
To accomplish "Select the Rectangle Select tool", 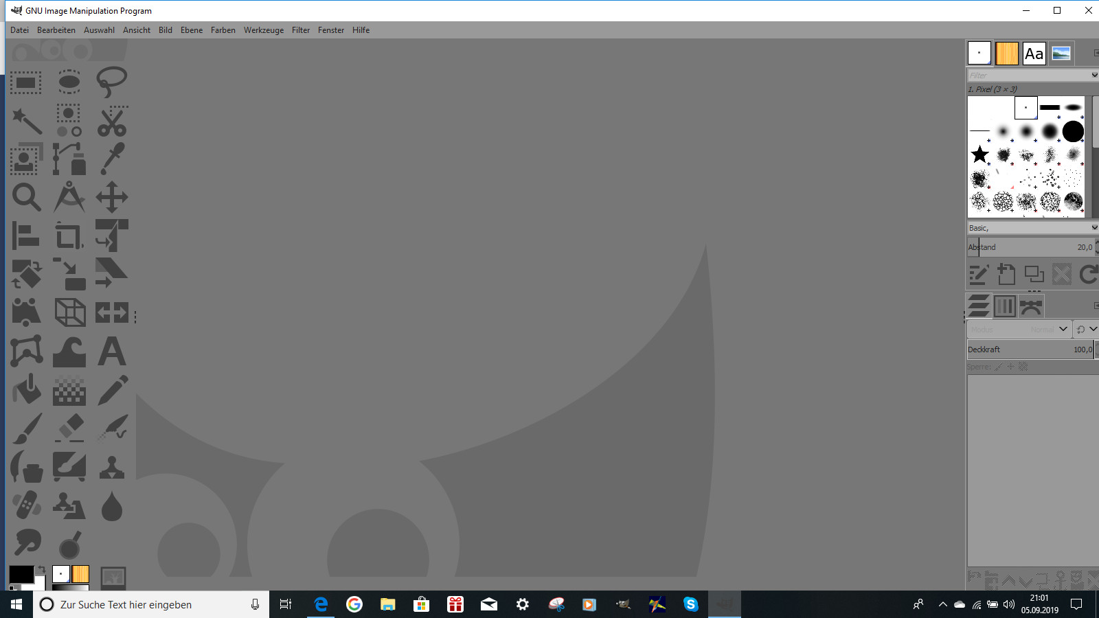I will click(x=26, y=83).
